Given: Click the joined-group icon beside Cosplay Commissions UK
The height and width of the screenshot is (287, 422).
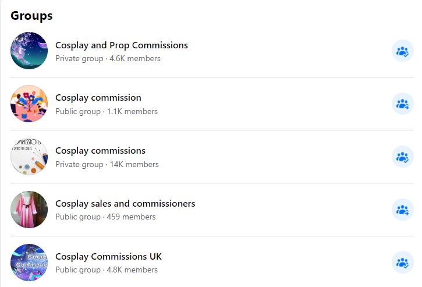Looking at the screenshot, I should (x=402, y=263).
